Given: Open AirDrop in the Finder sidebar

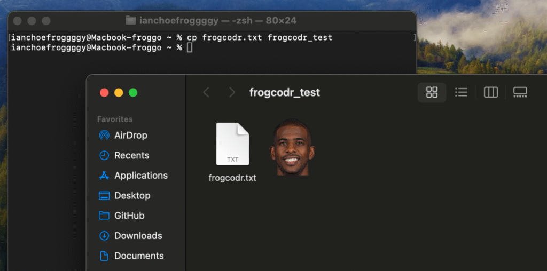Looking at the screenshot, I should pos(130,135).
